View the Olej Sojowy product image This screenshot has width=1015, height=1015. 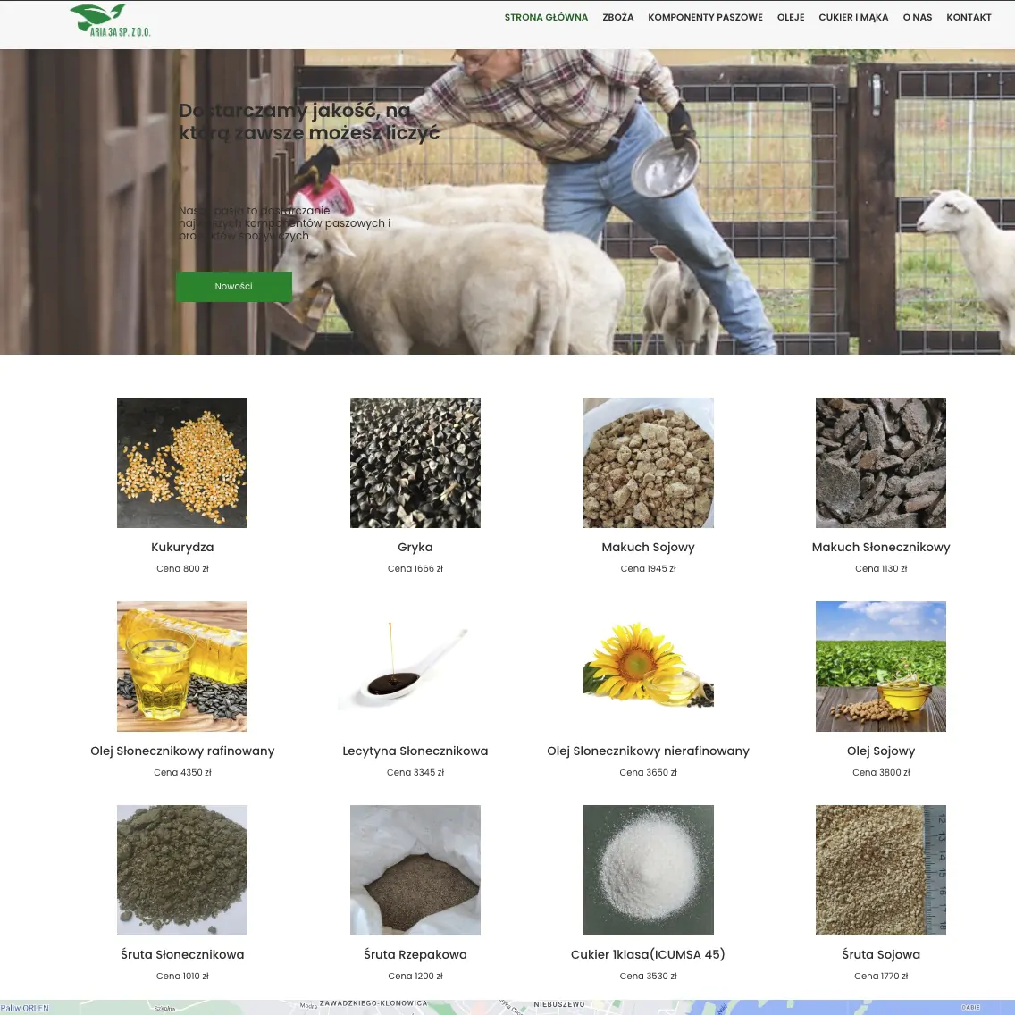pos(880,667)
